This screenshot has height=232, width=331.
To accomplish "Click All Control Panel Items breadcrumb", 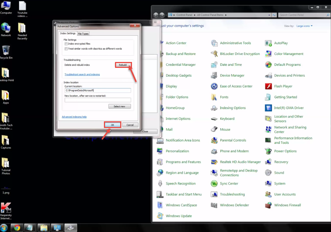I will [x=210, y=15].
